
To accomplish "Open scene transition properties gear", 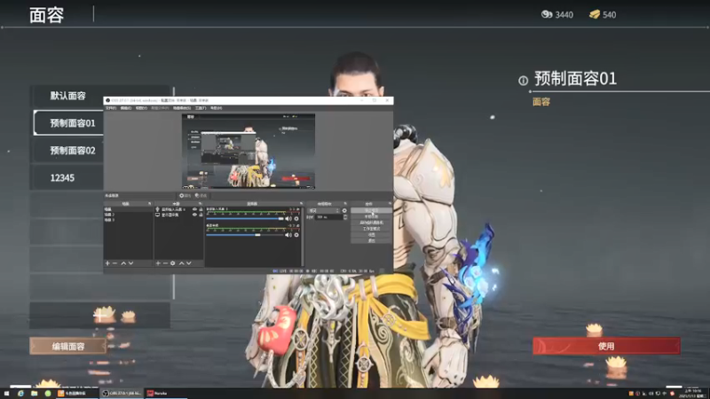I will tap(344, 210).
